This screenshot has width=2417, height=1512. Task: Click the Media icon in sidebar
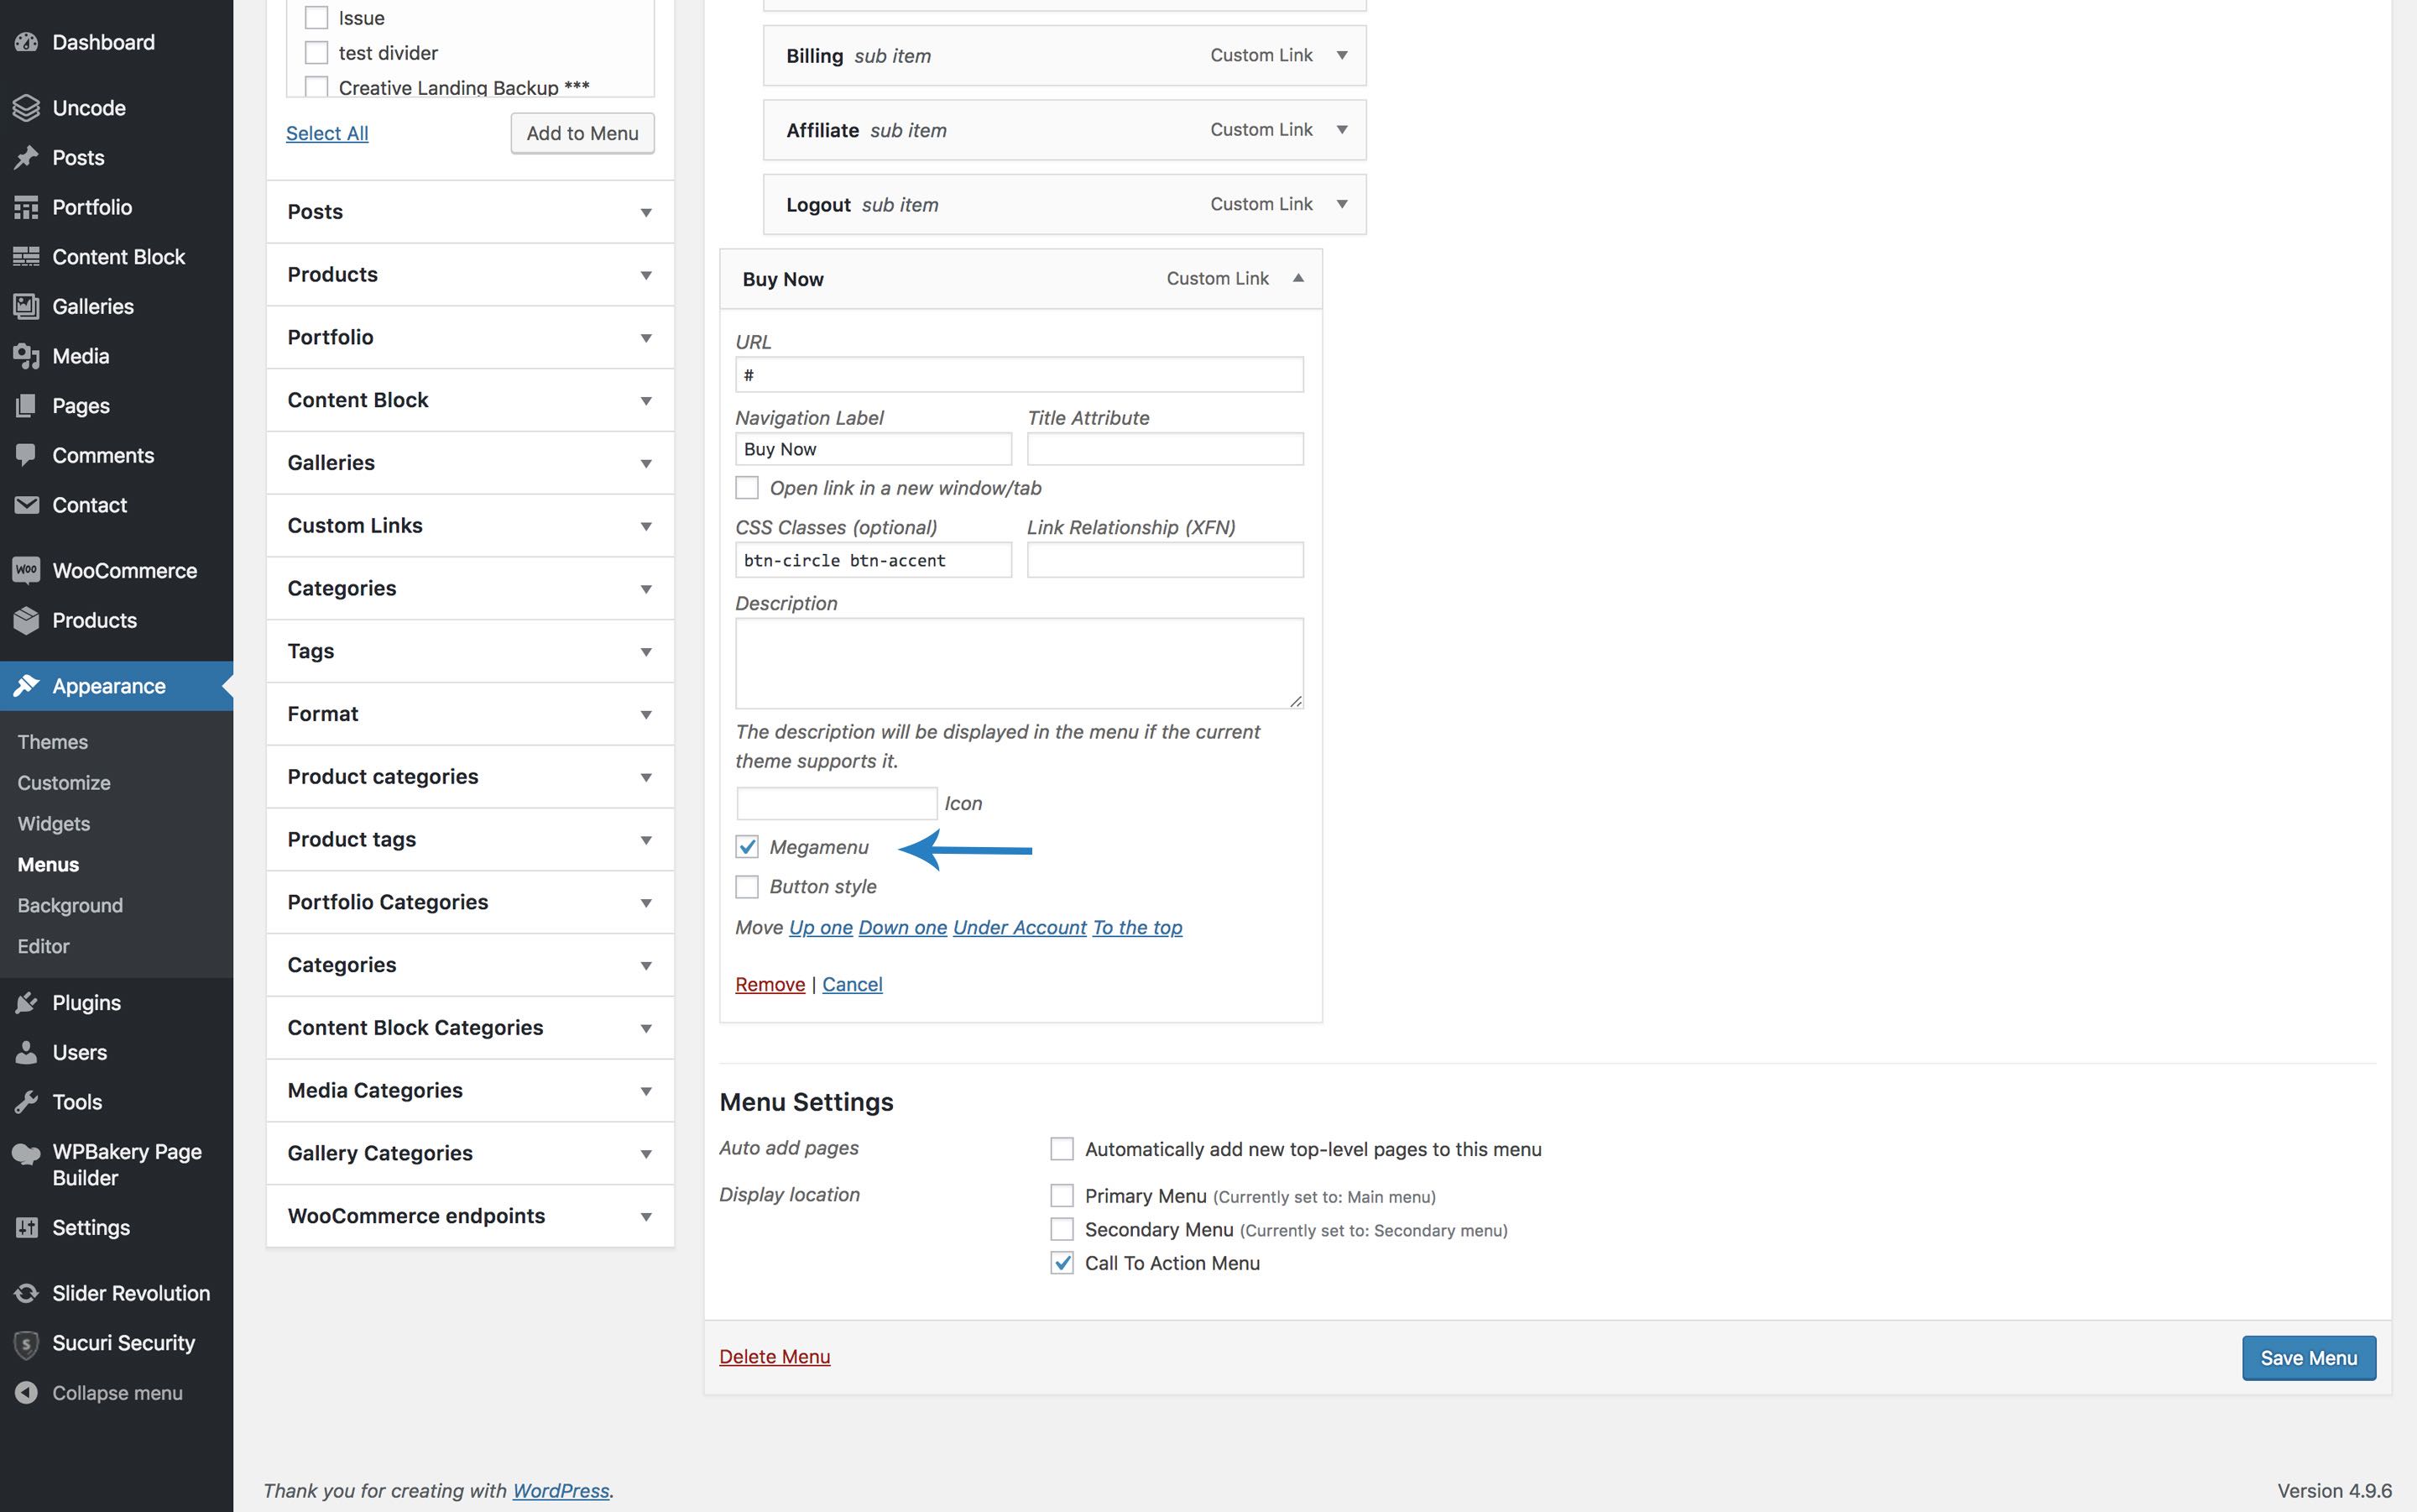click(26, 356)
